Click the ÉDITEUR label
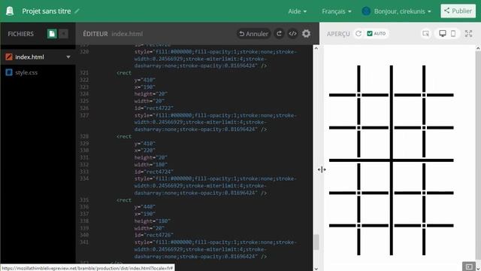The width and height of the screenshot is (481, 271). click(95, 34)
